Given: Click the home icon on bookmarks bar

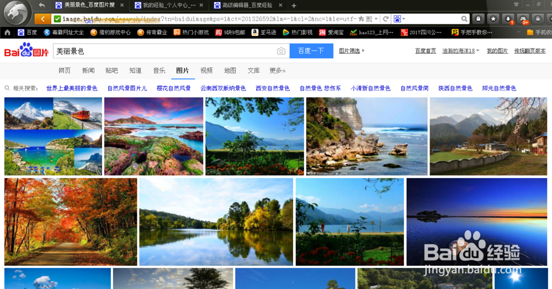Looking at the screenshot, I should pyautogui.click(x=7, y=33).
